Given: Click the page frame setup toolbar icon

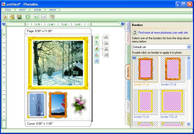Looking at the screenshot, I should point(28,17).
